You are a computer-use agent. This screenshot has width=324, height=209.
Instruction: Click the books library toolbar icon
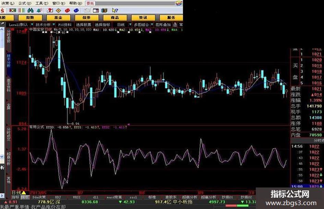point(104,10)
